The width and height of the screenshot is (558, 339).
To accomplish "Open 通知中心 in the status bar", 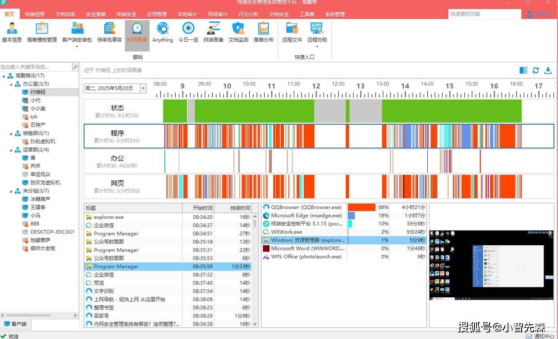I will tap(540, 336).
